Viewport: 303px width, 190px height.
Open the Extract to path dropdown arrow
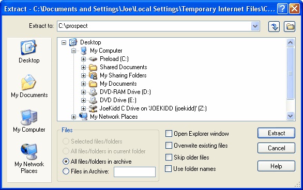click(x=255, y=26)
